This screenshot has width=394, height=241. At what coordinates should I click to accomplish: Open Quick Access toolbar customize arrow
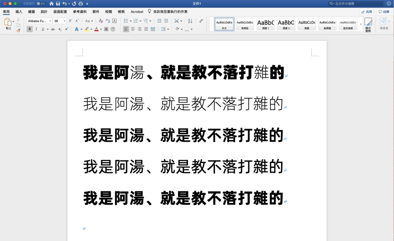(87, 4)
